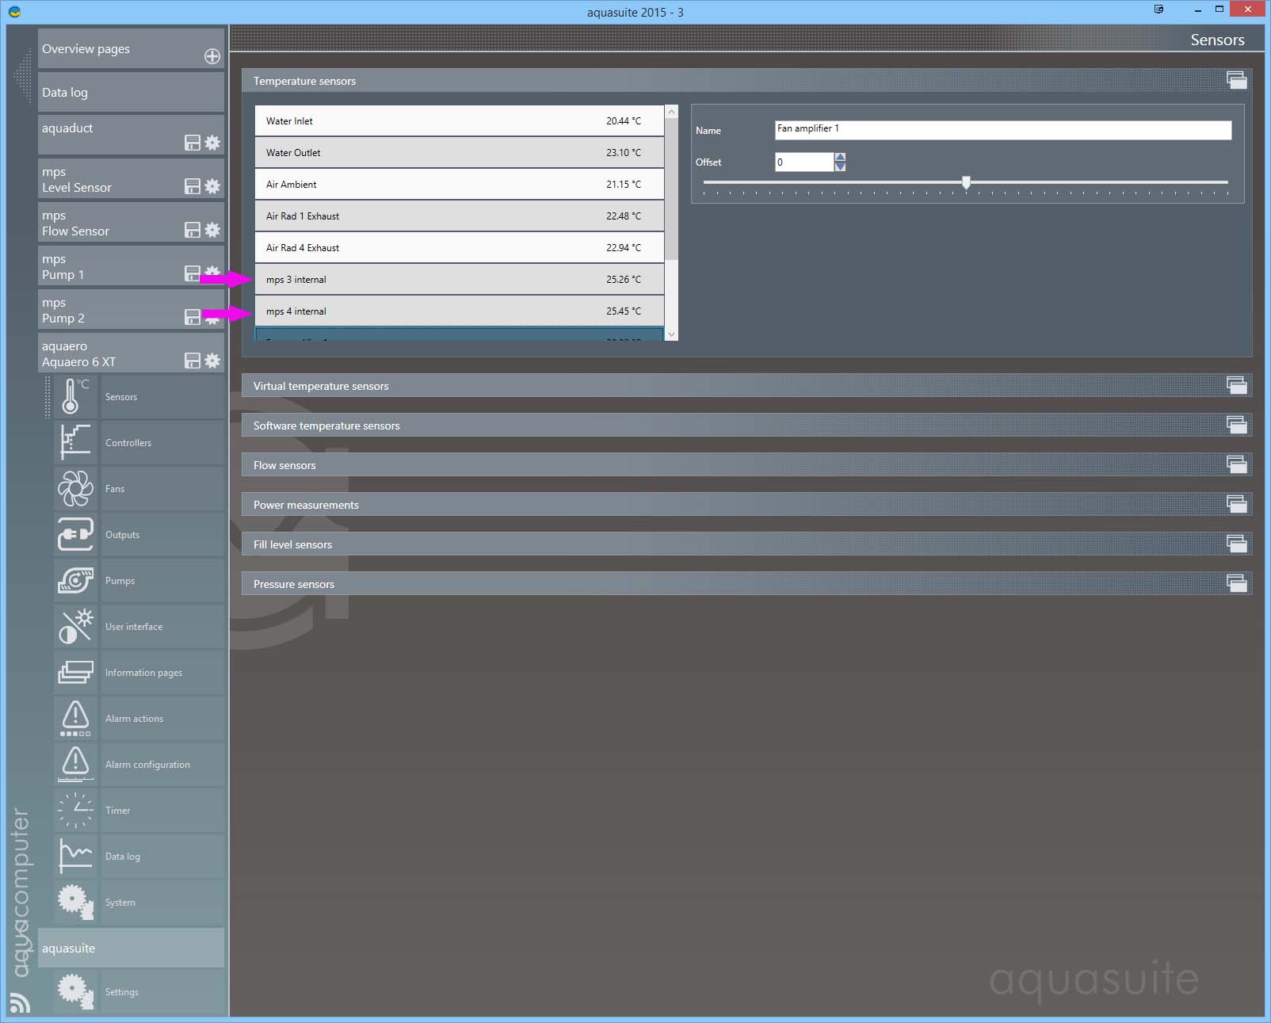
Task: Expand the Flow sensors section
Action: pos(1236,464)
